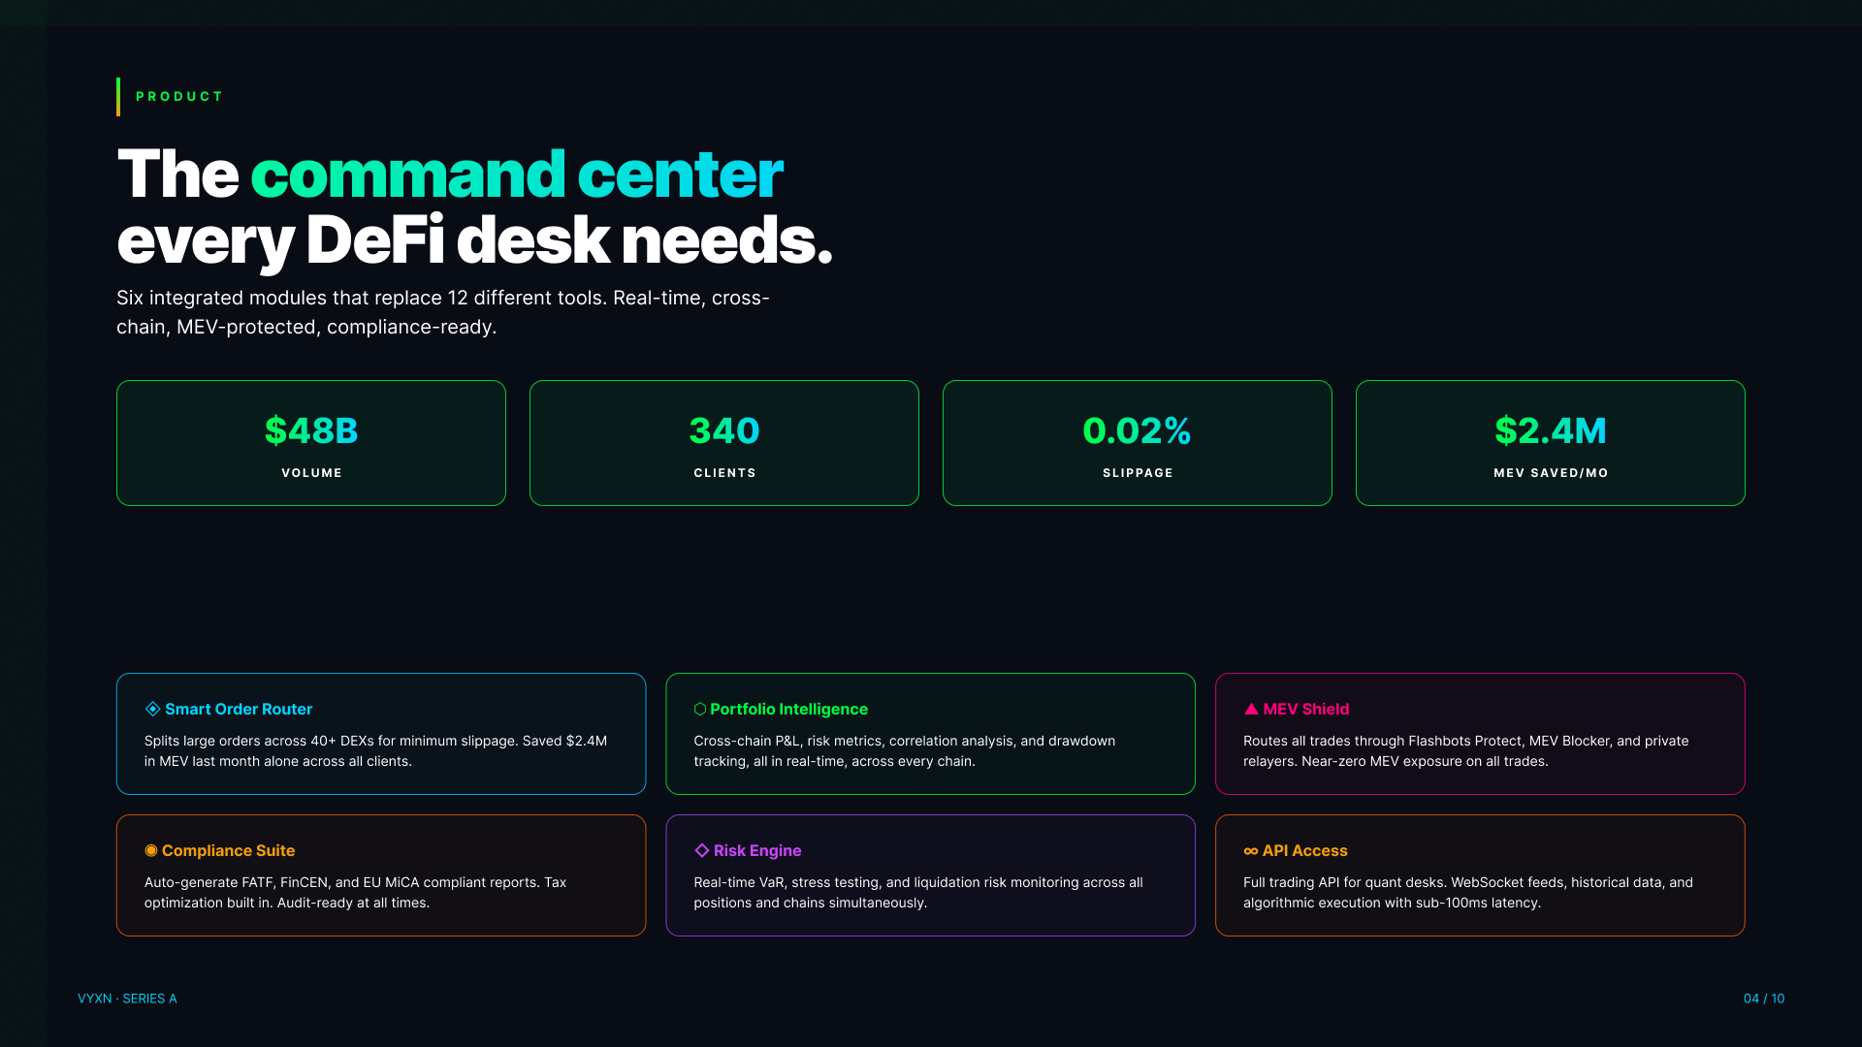Click the Smart Order Router heading
Screen dimensions: 1862x1047
point(239,709)
